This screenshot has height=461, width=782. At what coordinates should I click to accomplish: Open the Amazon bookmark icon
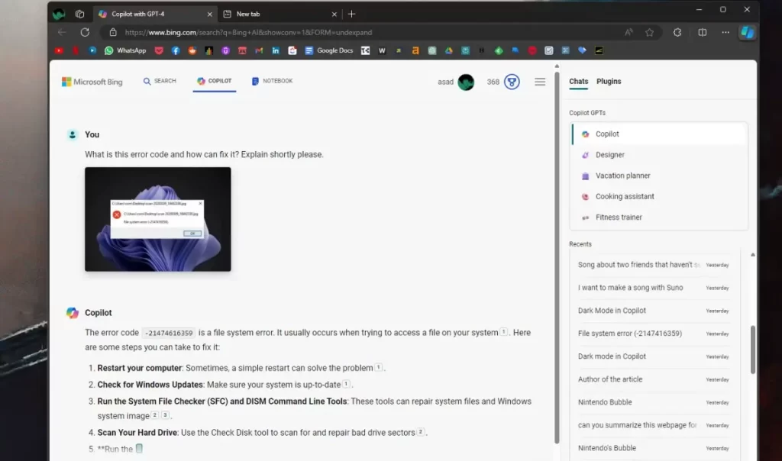click(x=415, y=50)
